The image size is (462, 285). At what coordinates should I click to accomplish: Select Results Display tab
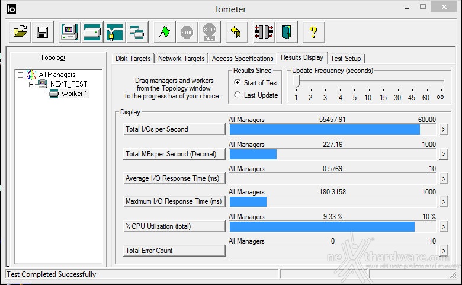tap(302, 57)
